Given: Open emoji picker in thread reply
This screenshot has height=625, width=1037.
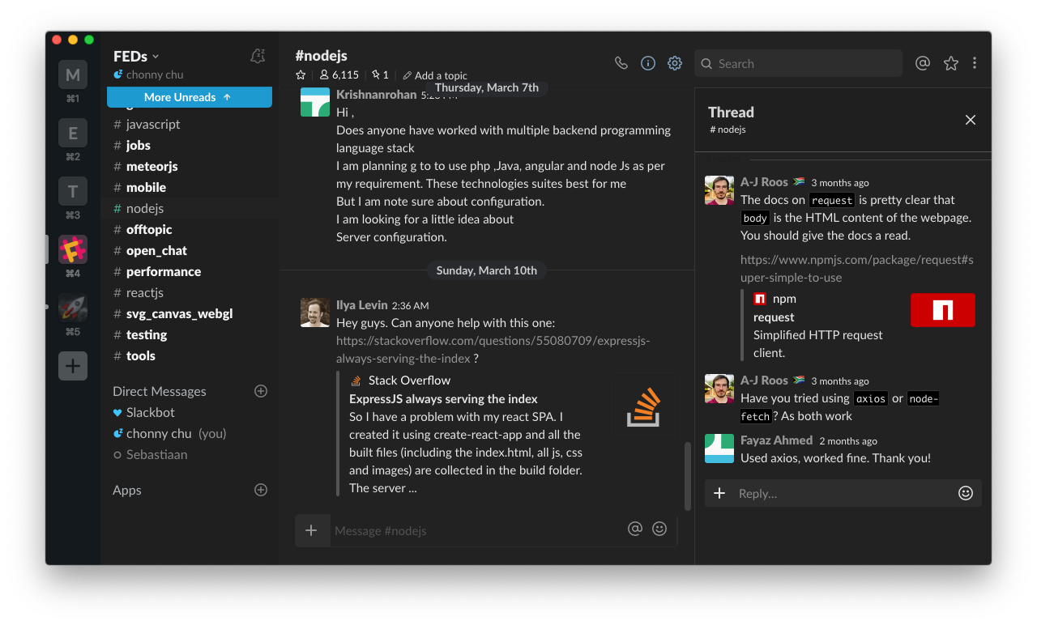Looking at the screenshot, I should tap(966, 493).
